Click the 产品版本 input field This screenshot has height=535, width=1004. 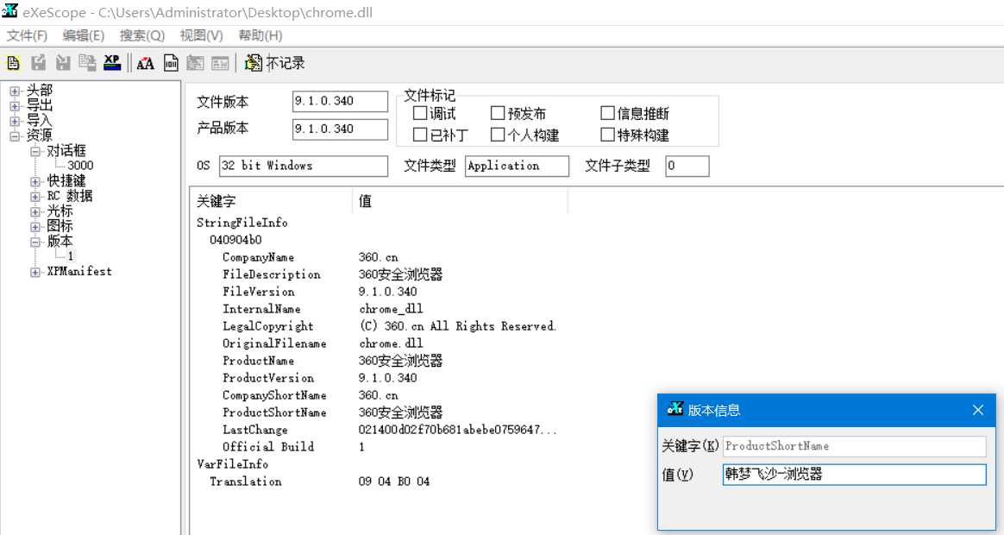tap(340, 129)
